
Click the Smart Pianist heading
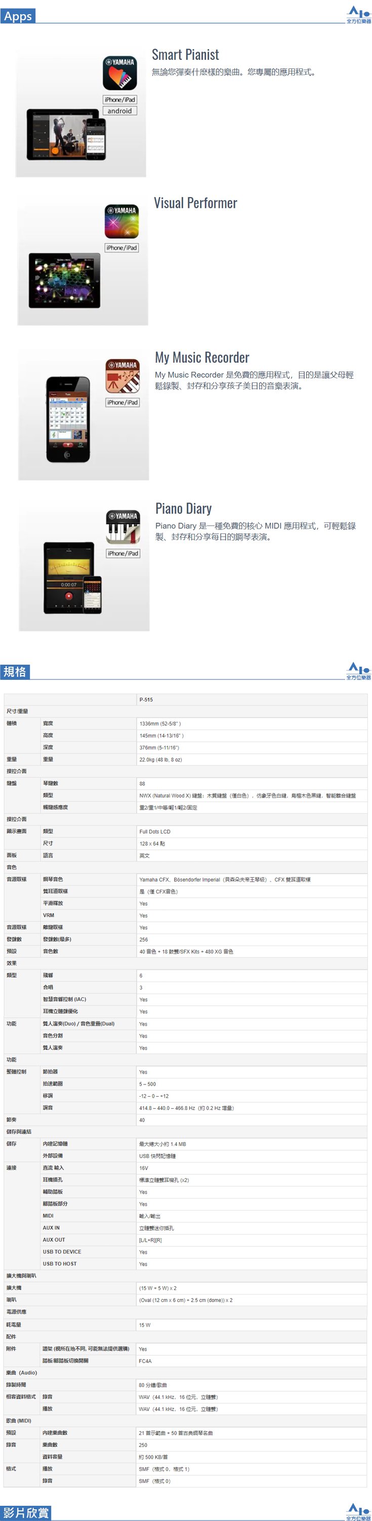coord(185,55)
